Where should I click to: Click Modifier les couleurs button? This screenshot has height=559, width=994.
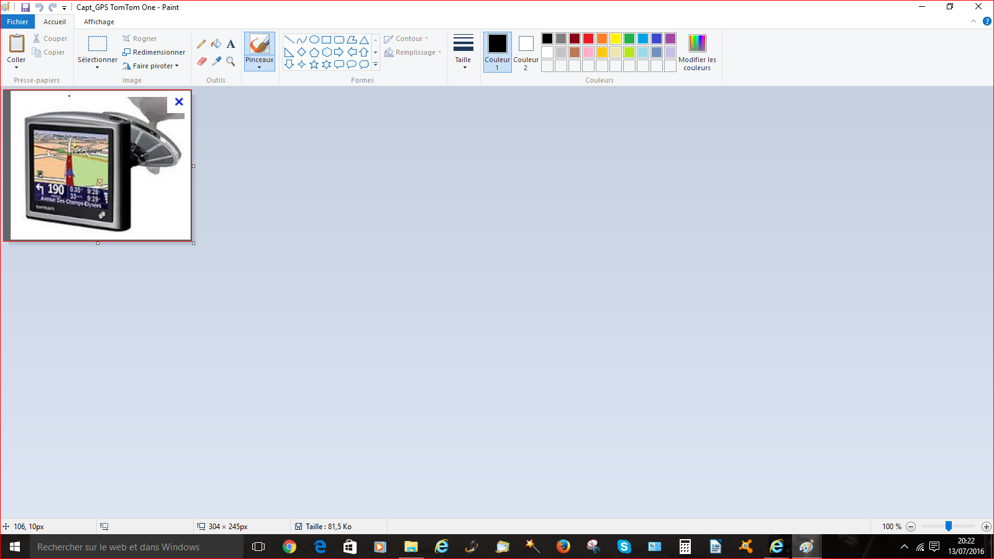coord(697,52)
